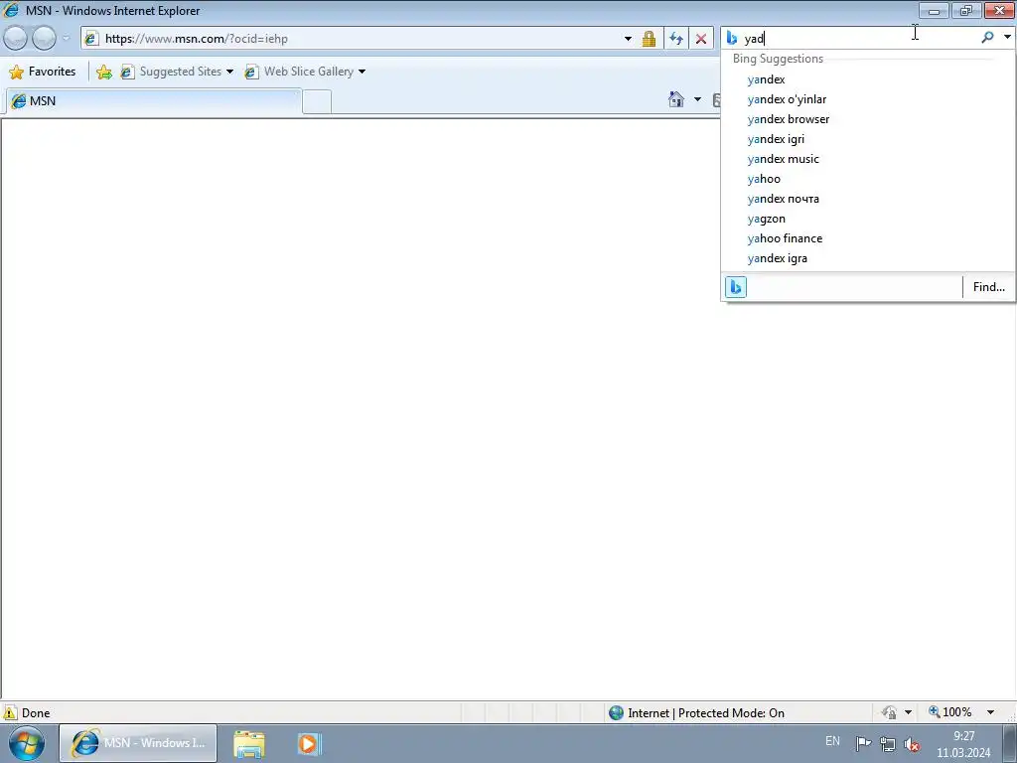Minimize the Internet Explorer window
Screen dimensions: 1017x763
934,10
